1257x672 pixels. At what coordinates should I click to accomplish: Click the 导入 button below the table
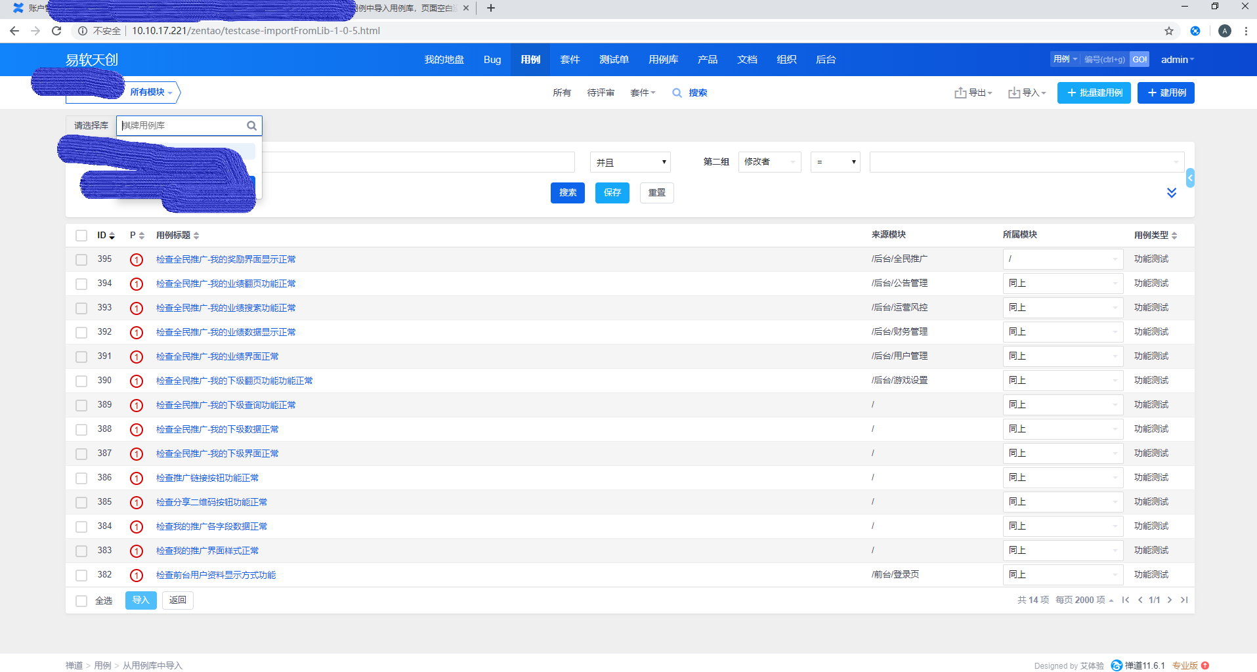tap(141, 600)
